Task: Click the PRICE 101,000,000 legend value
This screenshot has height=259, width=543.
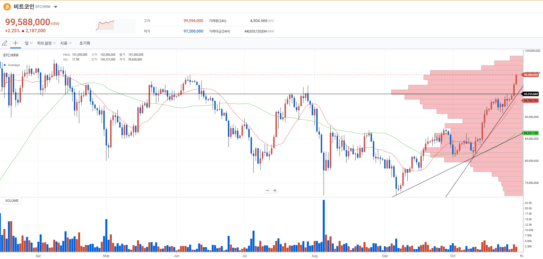Action: [80, 55]
